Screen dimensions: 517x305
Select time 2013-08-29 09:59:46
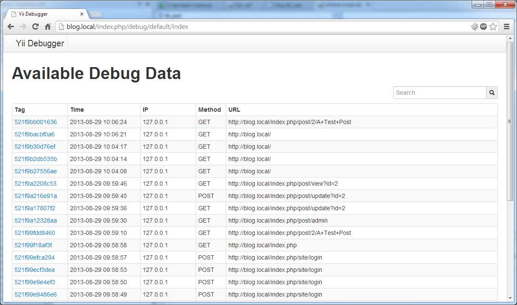pyautogui.click(x=98, y=184)
